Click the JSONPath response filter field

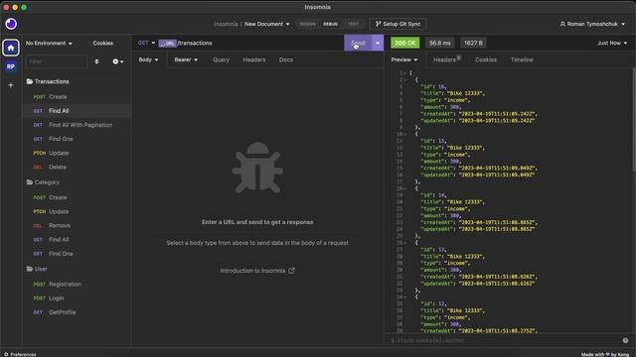(503, 340)
